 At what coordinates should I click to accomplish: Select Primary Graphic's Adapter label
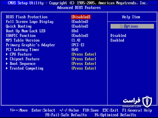coord(31,45)
